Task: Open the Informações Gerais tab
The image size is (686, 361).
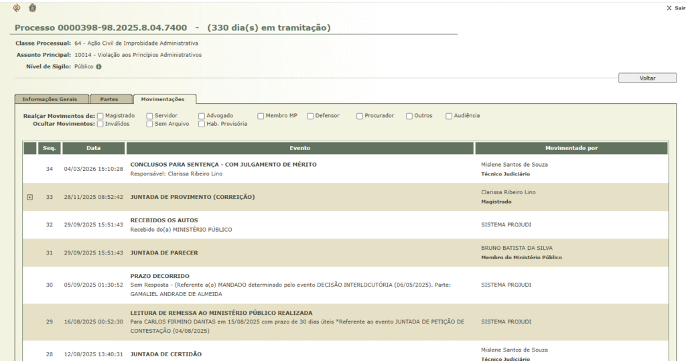Action: click(x=51, y=99)
